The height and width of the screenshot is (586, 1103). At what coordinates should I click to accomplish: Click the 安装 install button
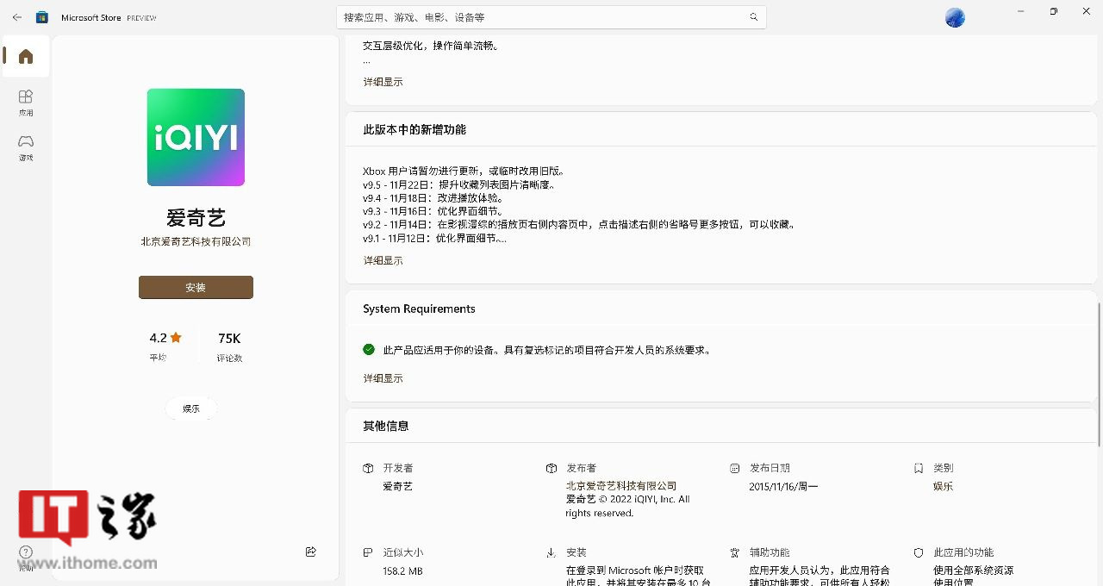196,287
